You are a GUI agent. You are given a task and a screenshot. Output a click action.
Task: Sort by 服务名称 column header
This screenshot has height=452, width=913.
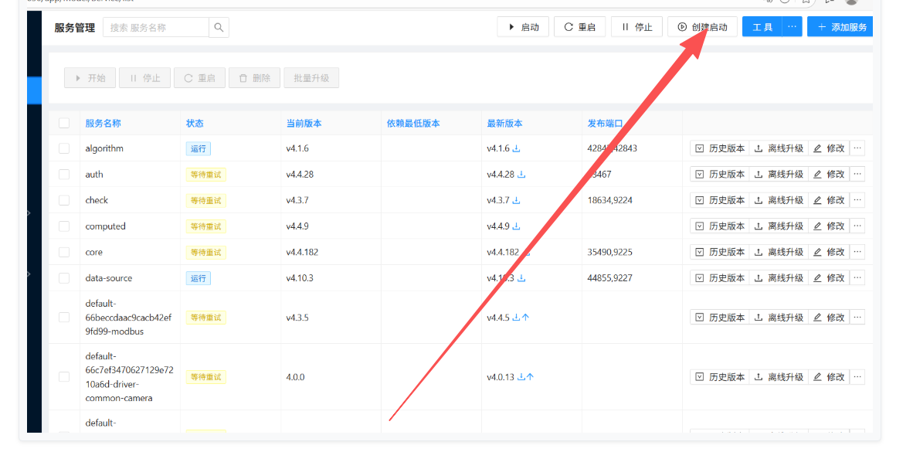click(103, 124)
